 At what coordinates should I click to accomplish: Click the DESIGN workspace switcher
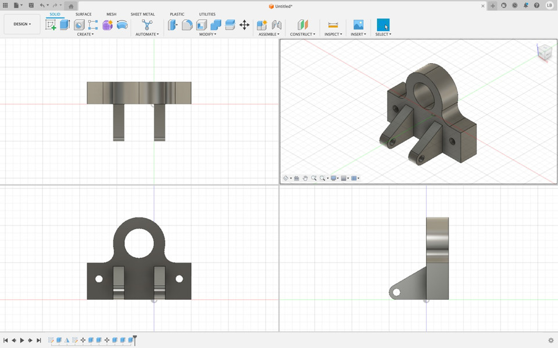[x=22, y=24]
